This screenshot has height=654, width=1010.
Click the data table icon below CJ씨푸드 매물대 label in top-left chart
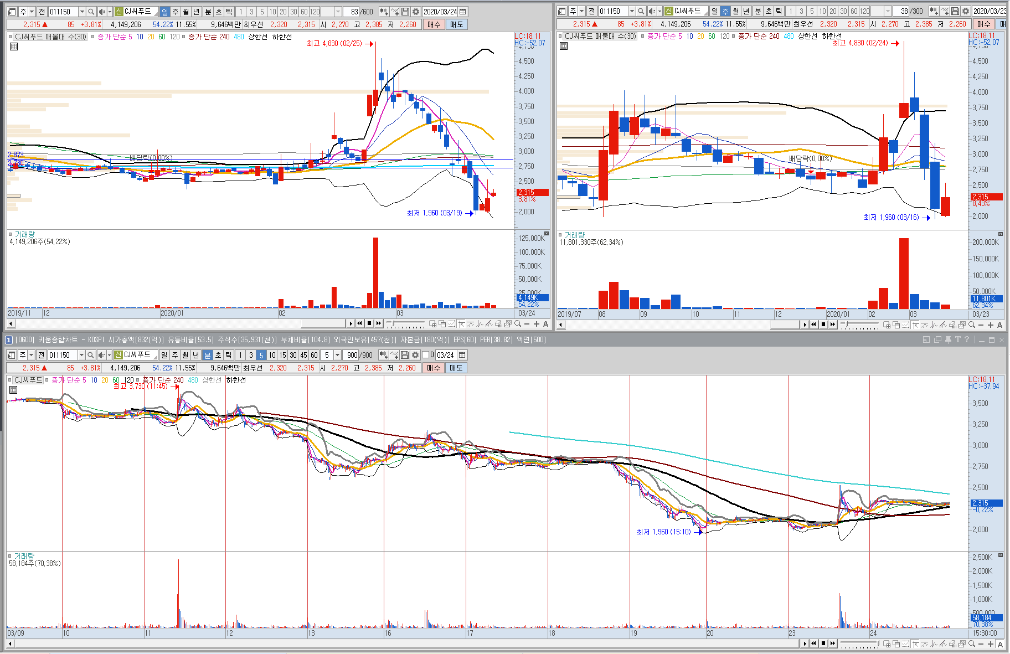14,47
